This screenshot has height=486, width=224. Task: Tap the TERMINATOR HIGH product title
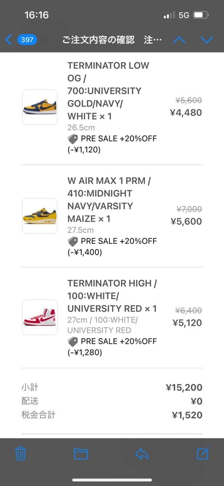(112, 296)
